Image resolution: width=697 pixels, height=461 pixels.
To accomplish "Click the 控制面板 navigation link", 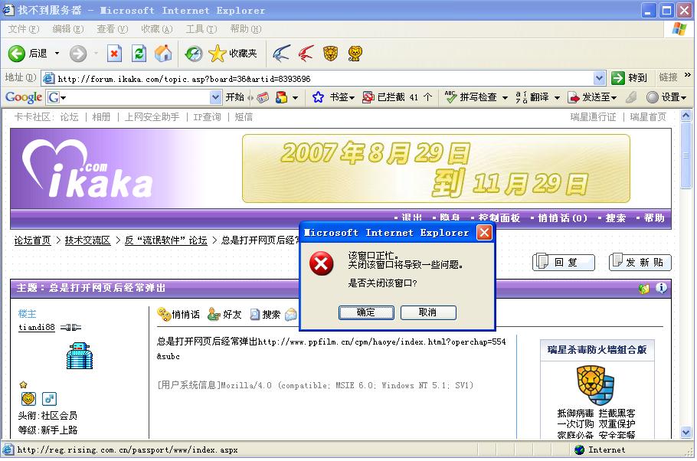I will [x=499, y=217].
